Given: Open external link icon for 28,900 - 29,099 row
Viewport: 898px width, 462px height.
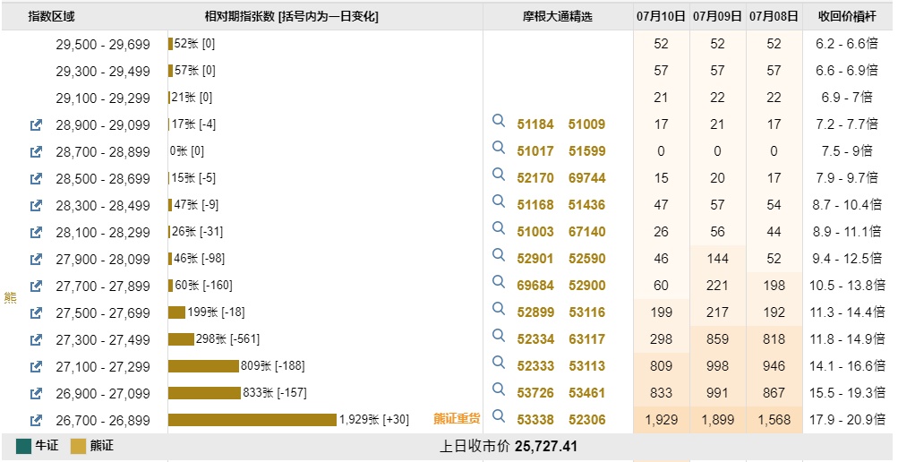Looking at the screenshot, I should point(36,125).
